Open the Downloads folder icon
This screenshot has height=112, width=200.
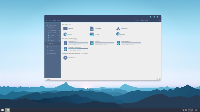pos(118,29)
